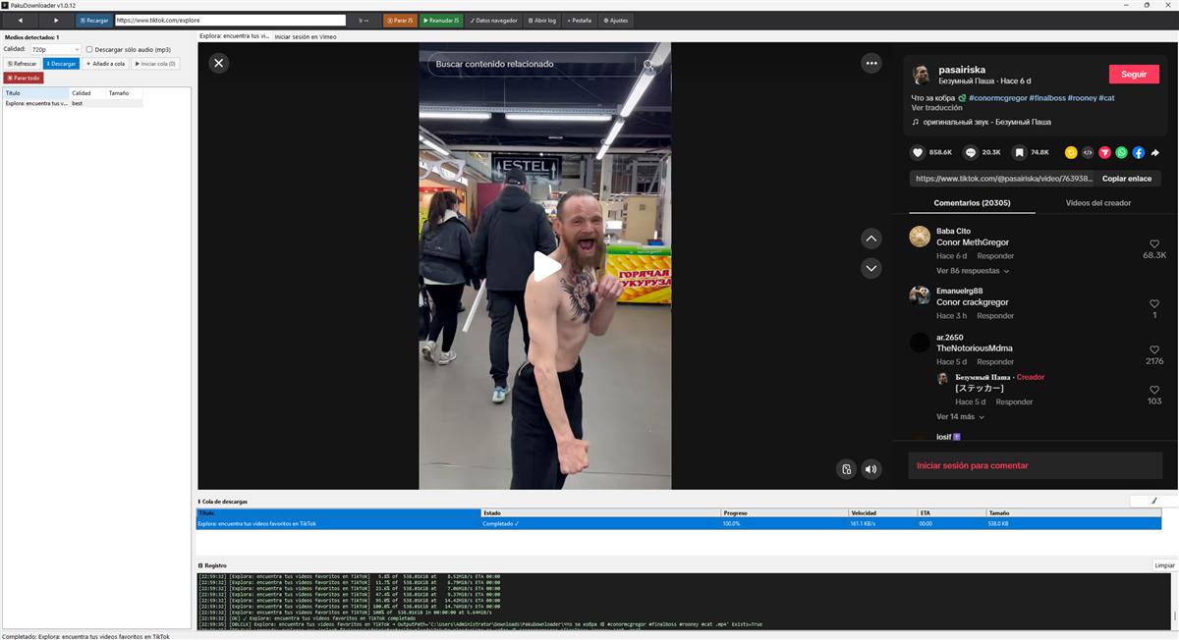Select the Comentarios (20305) tab
This screenshot has width=1179, height=640.
(972, 203)
